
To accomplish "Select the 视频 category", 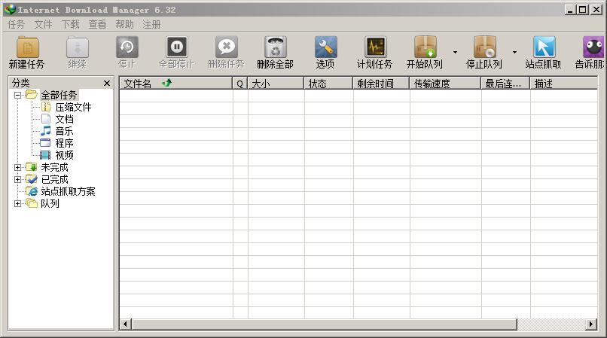I will point(64,155).
